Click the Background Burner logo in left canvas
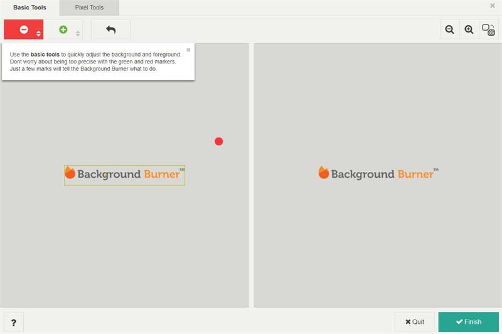The height and width of the screenshot is (334, 502). coord(124,175)
